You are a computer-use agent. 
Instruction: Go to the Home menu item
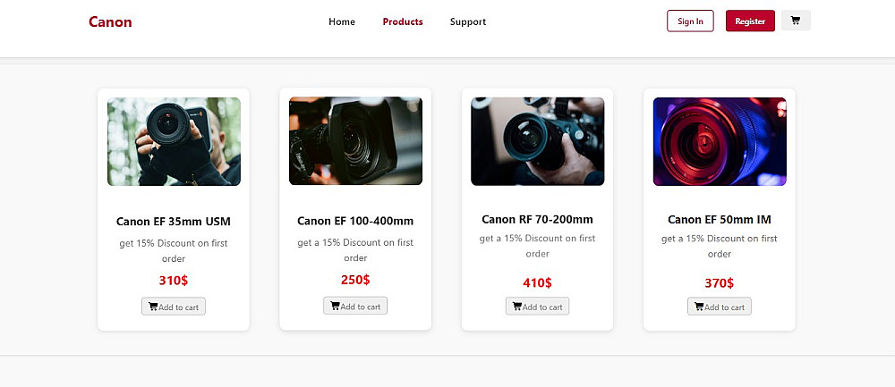pyautogui.click(x=342, y=21)
